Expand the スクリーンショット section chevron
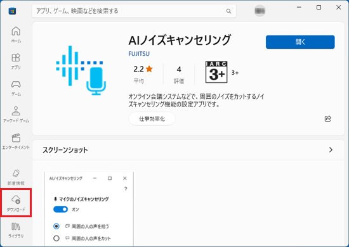349x247 pixels. pyautogui.click(x=331, y=149)
